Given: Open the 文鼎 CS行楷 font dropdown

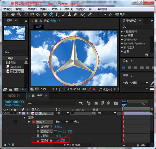Looking at the screenshot, I should pyautogui.click(x=135, y=83).
